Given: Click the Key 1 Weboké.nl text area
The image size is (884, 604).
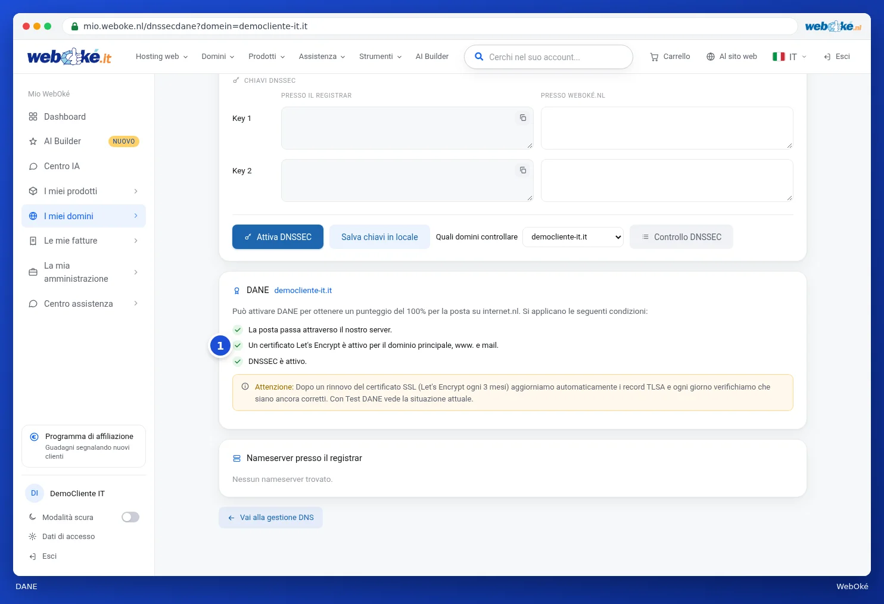Looking at the screenshot, I should [x=667, y=128].
